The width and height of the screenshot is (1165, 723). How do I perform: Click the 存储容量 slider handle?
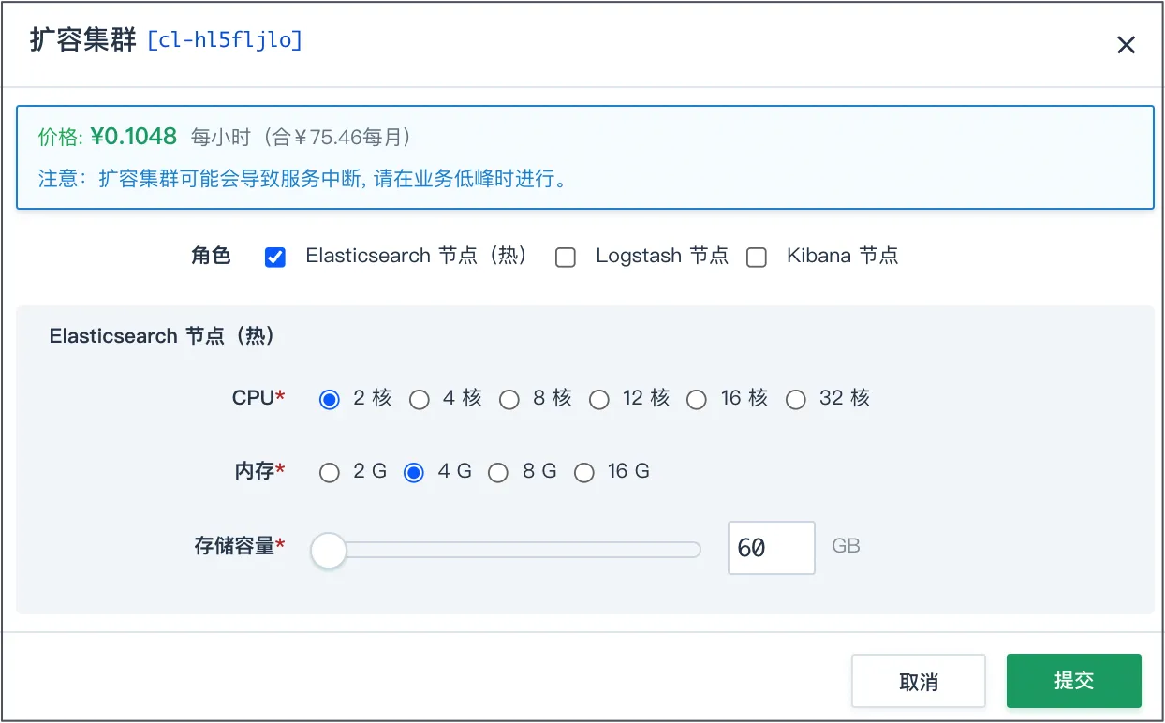point(329,550)
